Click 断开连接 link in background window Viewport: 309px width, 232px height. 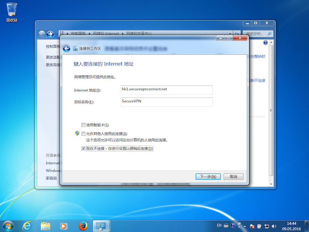pos(258,81)
